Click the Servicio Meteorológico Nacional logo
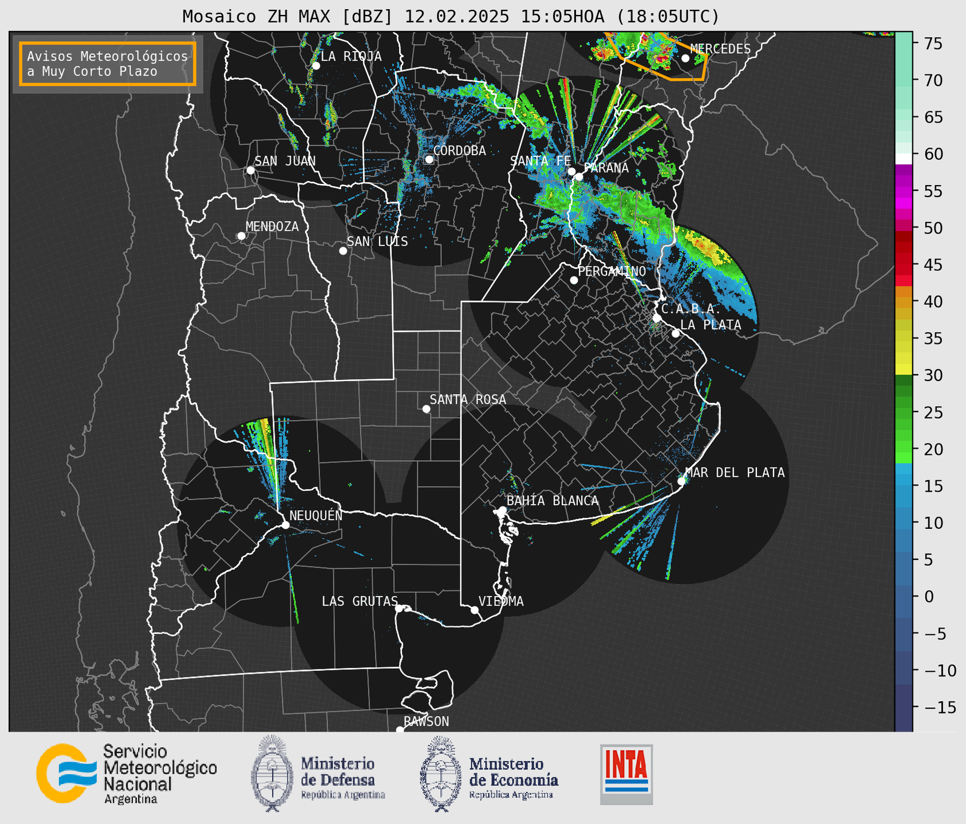Viewport: 966px width, 824px height. (127, 774)
